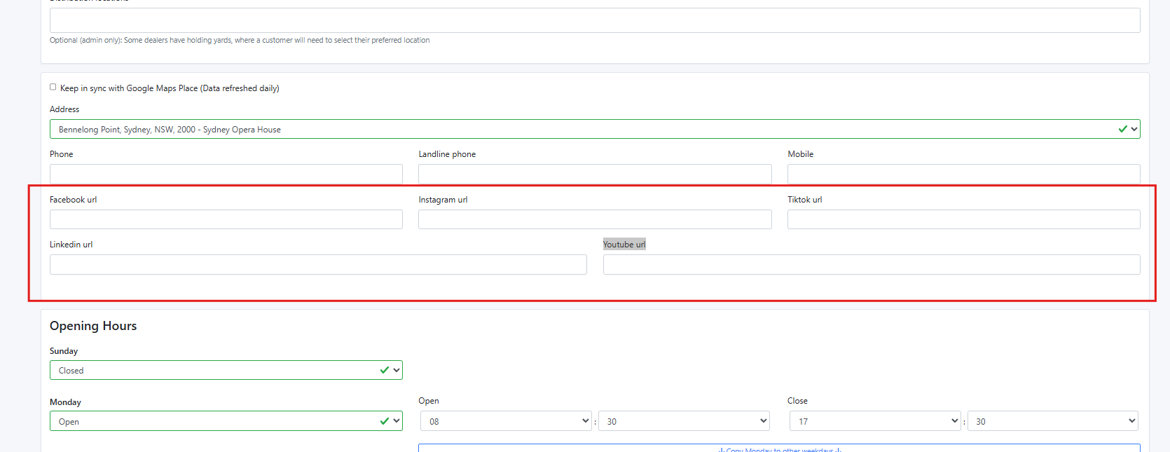Click the Facebook url label
Viewport: 1170px width, 452px height.
pyautogui.click(x=73, y=200)
